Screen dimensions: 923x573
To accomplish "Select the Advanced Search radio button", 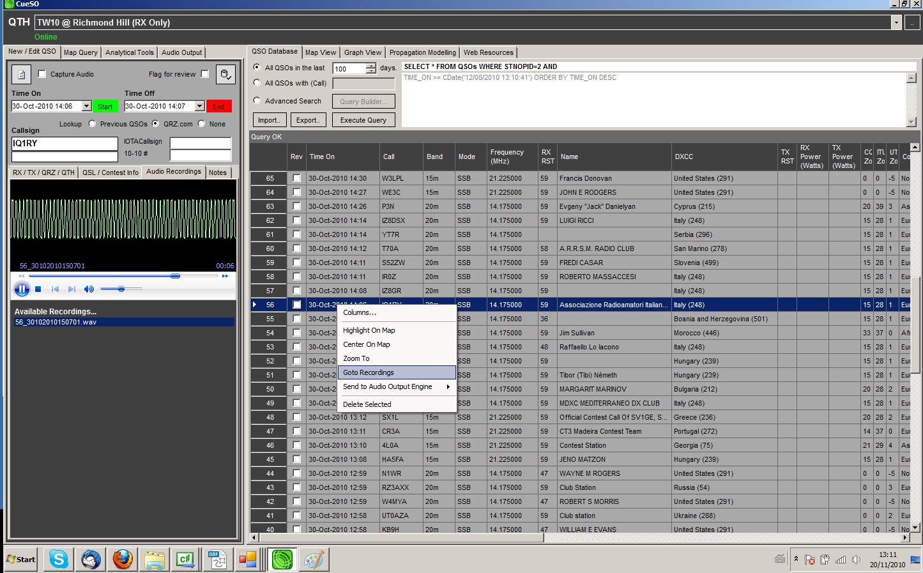I will coord(256,100).
